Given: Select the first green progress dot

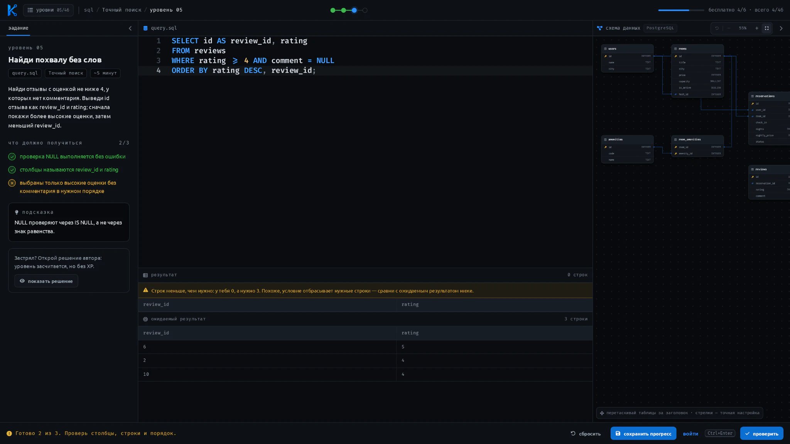Looking at the screenshot, I should tap(333, 10).
